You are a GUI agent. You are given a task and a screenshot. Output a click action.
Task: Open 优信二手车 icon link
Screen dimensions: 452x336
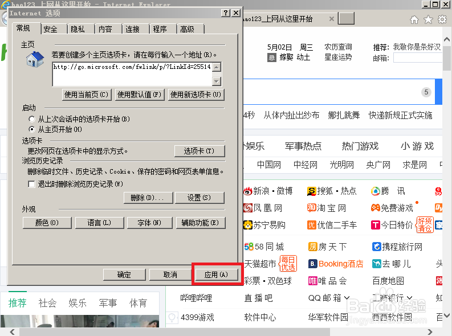(312, 225)
